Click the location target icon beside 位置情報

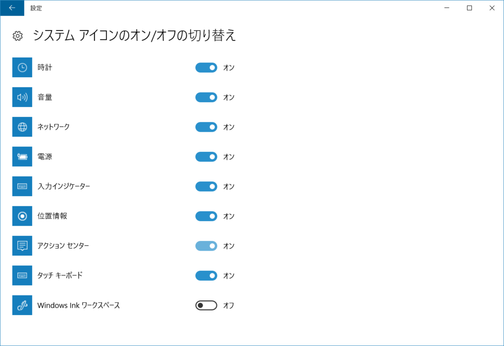coord(22,216)
